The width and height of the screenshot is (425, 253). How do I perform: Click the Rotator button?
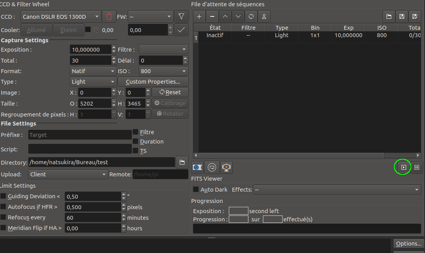[x=170, y=114]
